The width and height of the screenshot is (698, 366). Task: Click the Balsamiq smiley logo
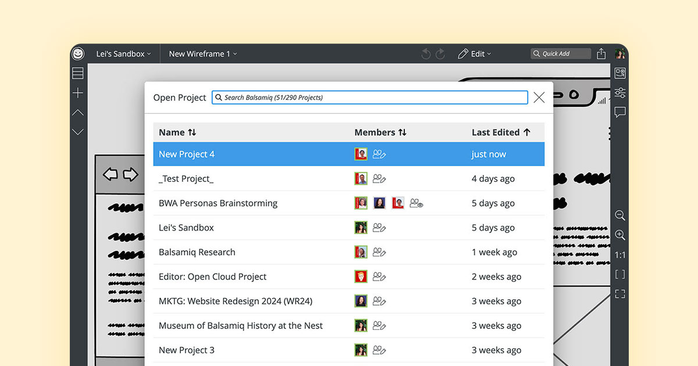77,53
